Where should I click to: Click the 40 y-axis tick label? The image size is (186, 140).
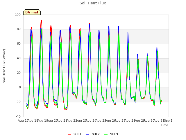(x=19, y=58)
